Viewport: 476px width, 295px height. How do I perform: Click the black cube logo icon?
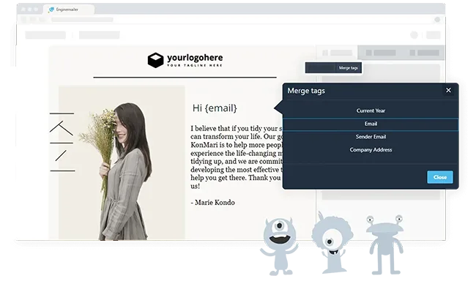155,60
